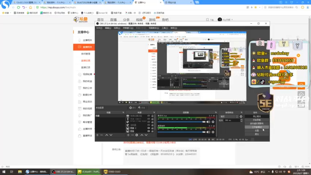Viewport: 311px width, 175px height.
Task: Open the OBS 帮助 (Help) menu
Action: [174, 28]
